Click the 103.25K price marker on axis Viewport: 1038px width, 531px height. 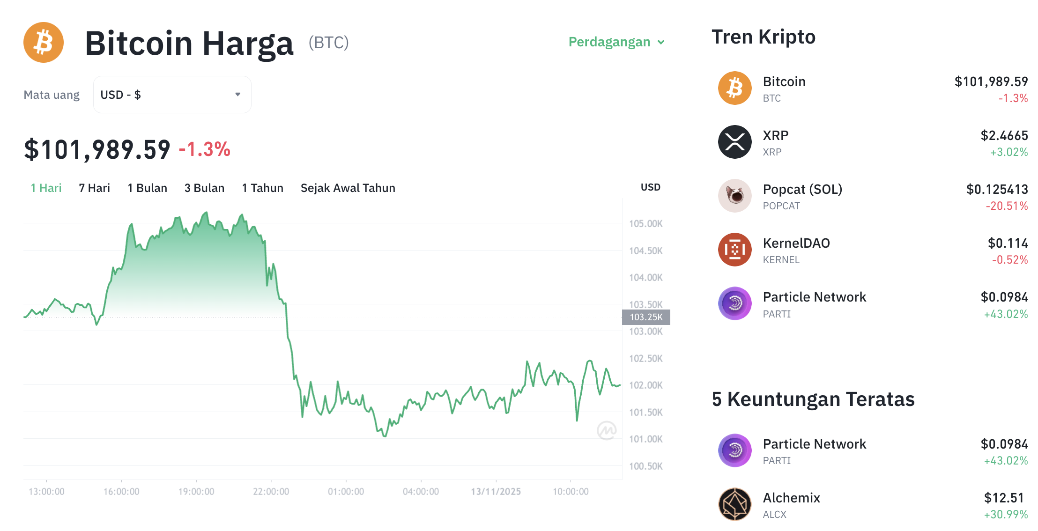pyautogui.click(x=647, y=317)
